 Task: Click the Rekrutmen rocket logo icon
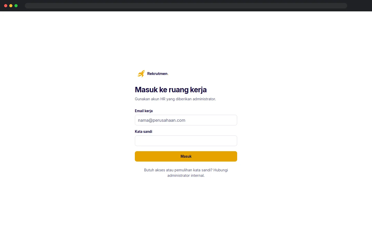pos(141,74)
